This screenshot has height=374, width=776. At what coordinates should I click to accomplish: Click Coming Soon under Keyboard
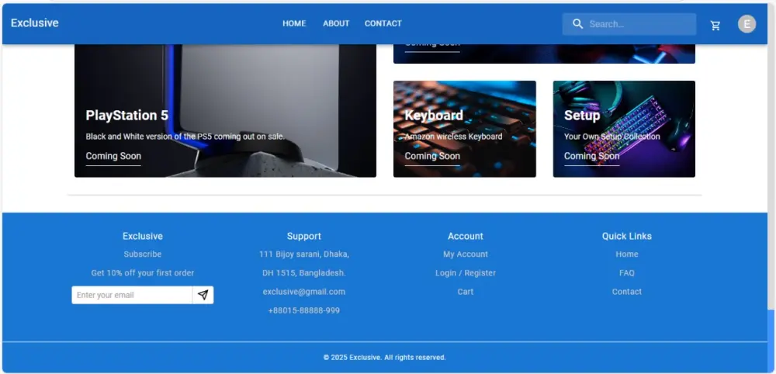(432, 156)
